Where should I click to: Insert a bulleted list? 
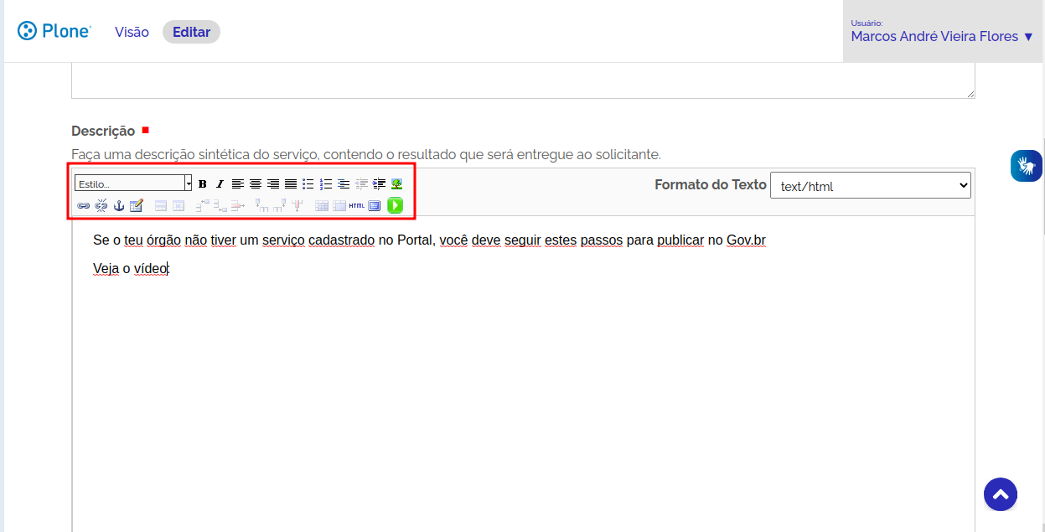[308, 184]
